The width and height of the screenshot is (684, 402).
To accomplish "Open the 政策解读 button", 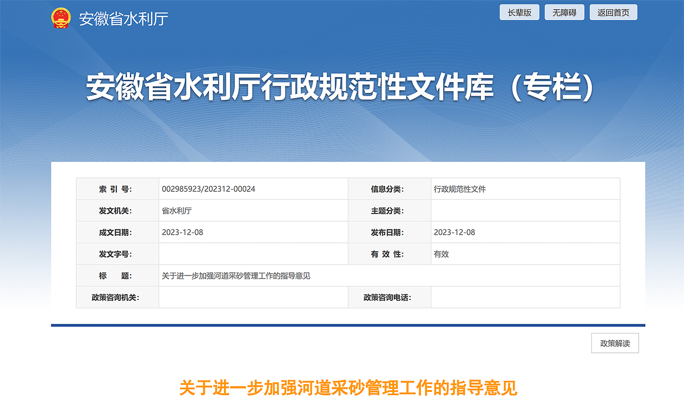I will point(615,343).
